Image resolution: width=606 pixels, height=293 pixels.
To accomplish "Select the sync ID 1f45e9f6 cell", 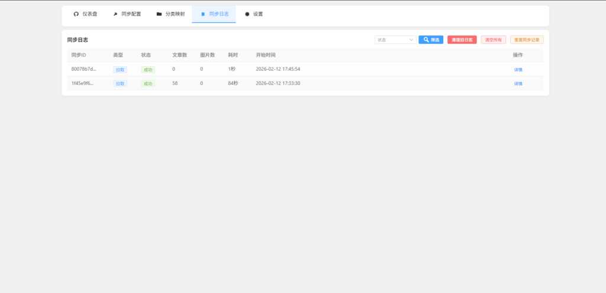I will (82, 83).
